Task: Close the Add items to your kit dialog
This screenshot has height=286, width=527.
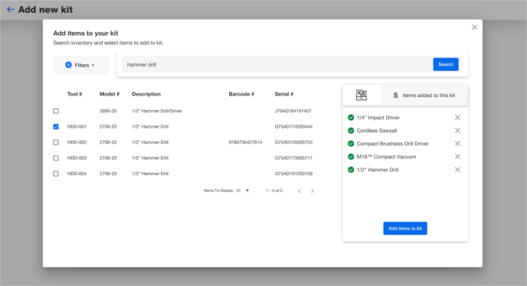Action: pos(474,28)
